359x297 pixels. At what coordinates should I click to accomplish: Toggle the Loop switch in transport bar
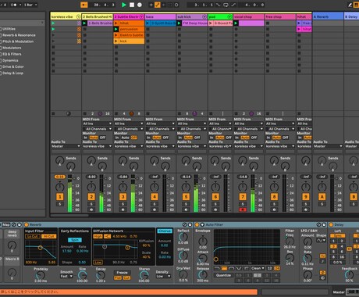pos(226,5)
